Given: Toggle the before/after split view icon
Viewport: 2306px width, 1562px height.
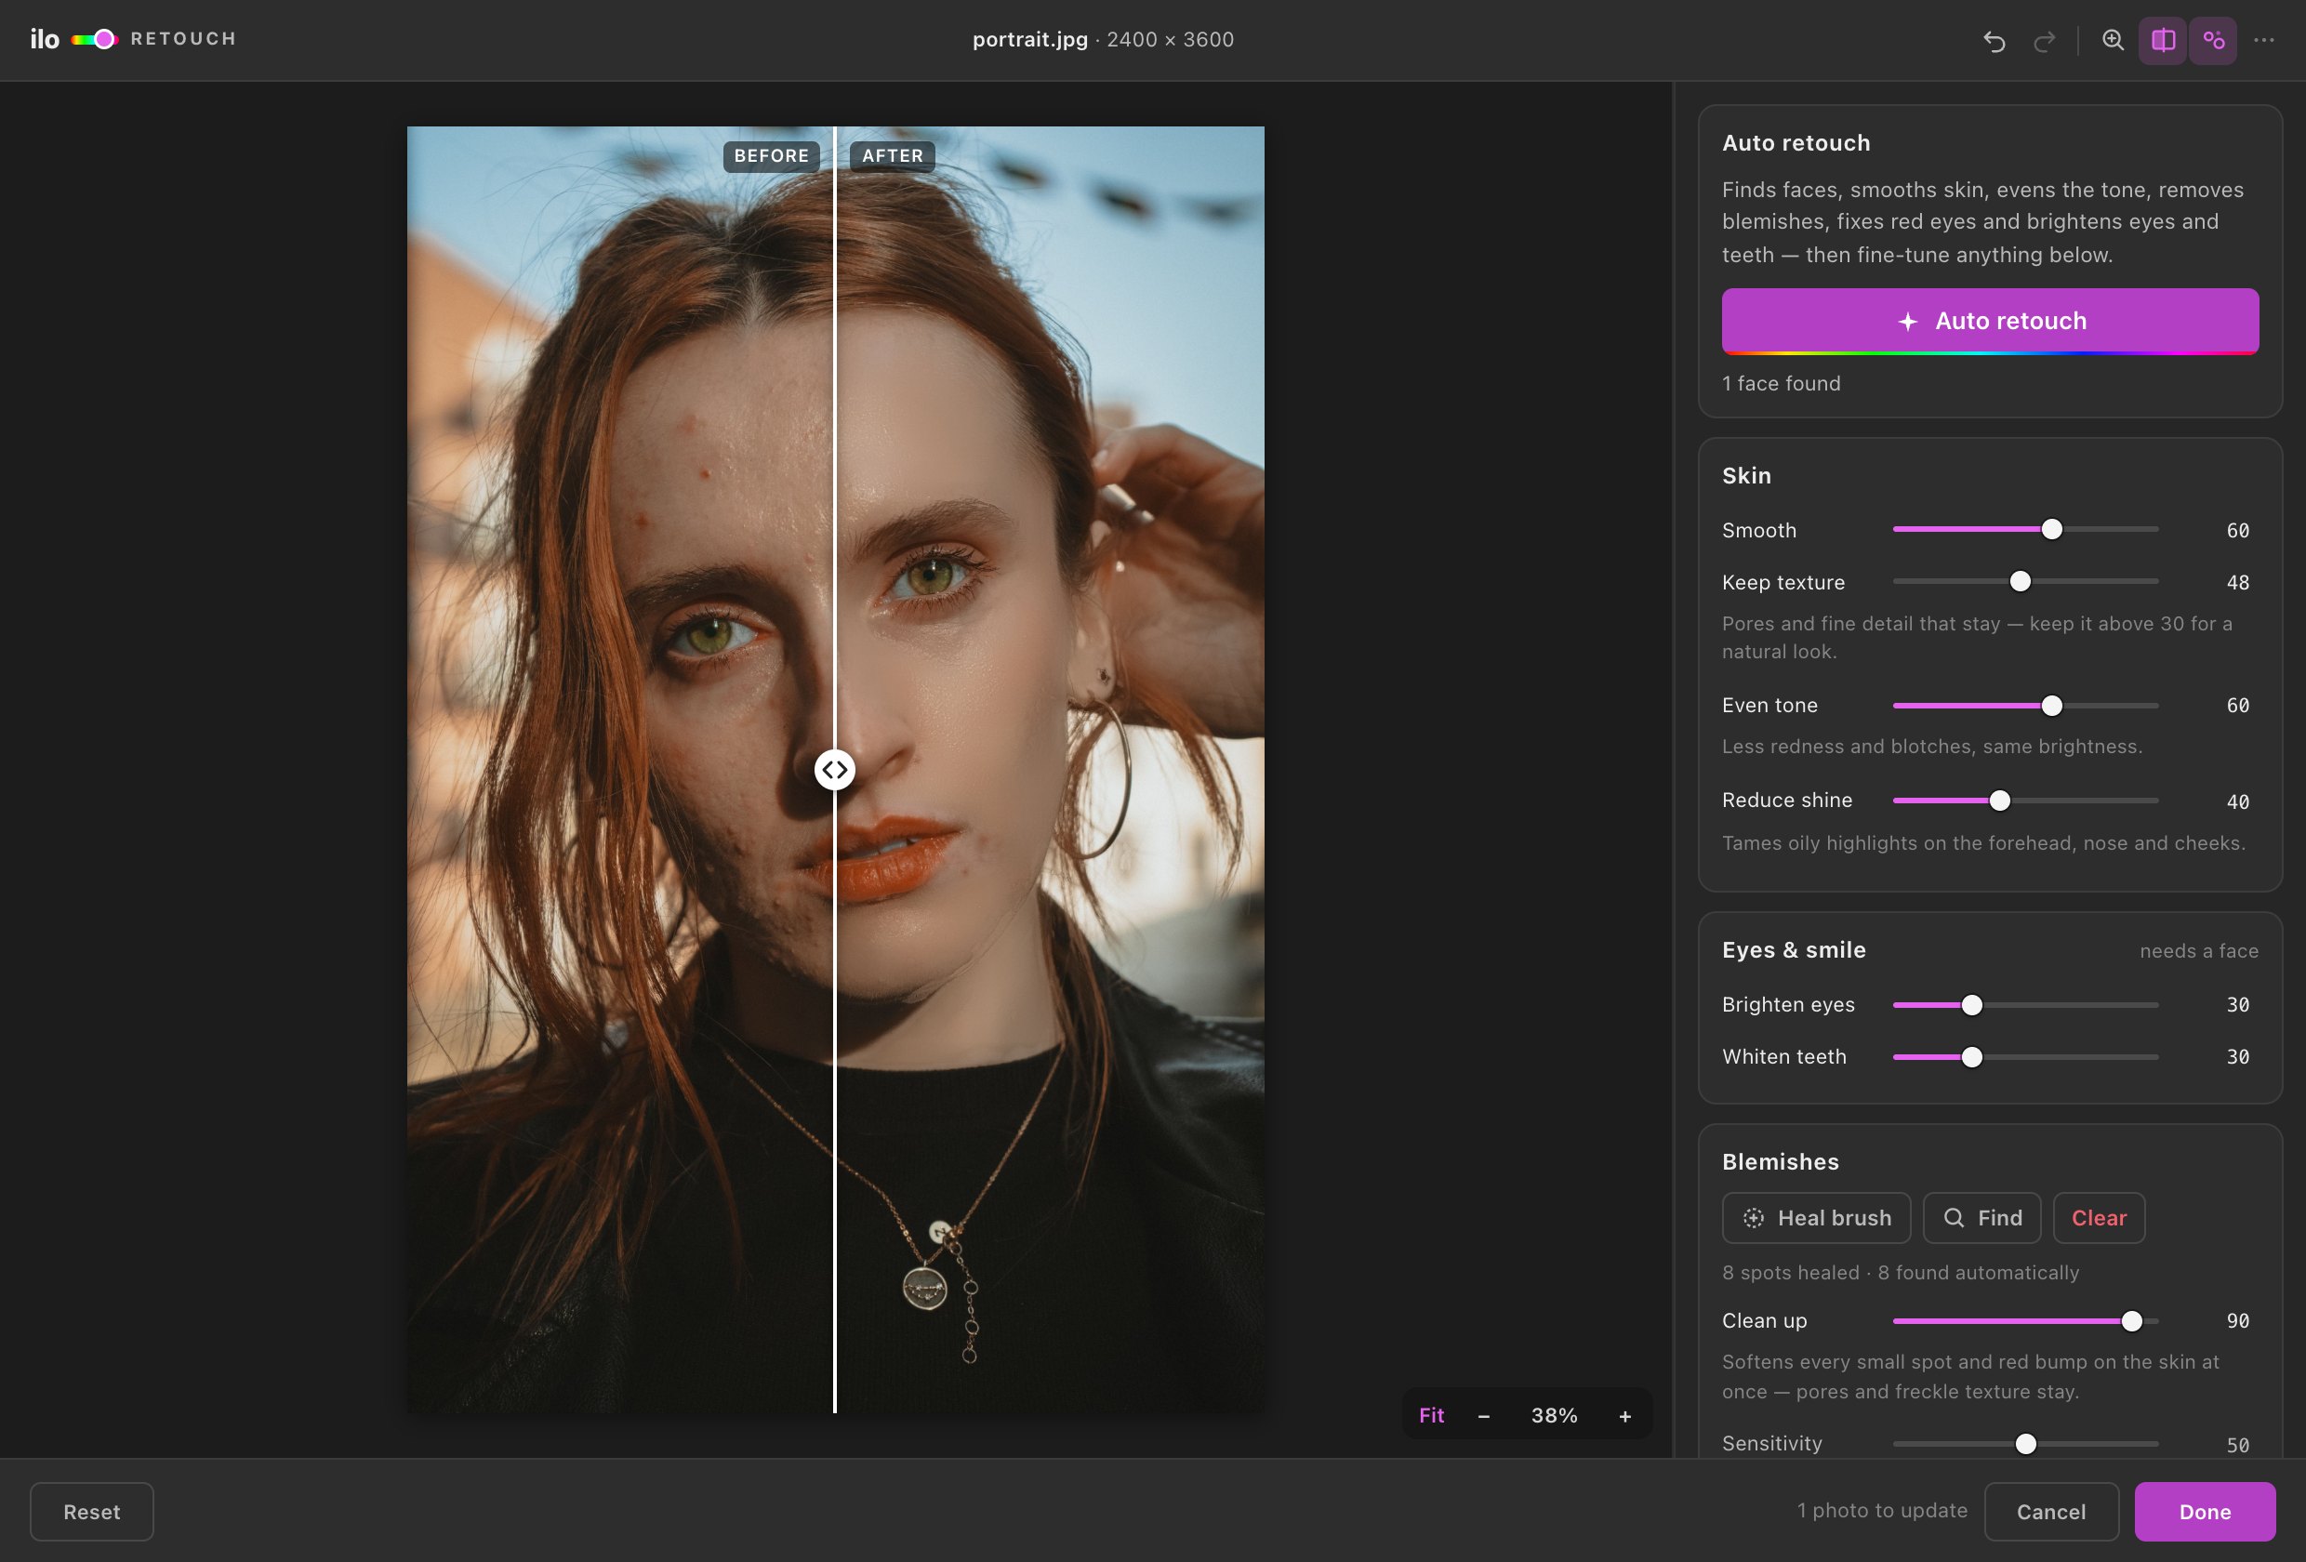Looking at the screenshot, I should [x=2163, y=41].
